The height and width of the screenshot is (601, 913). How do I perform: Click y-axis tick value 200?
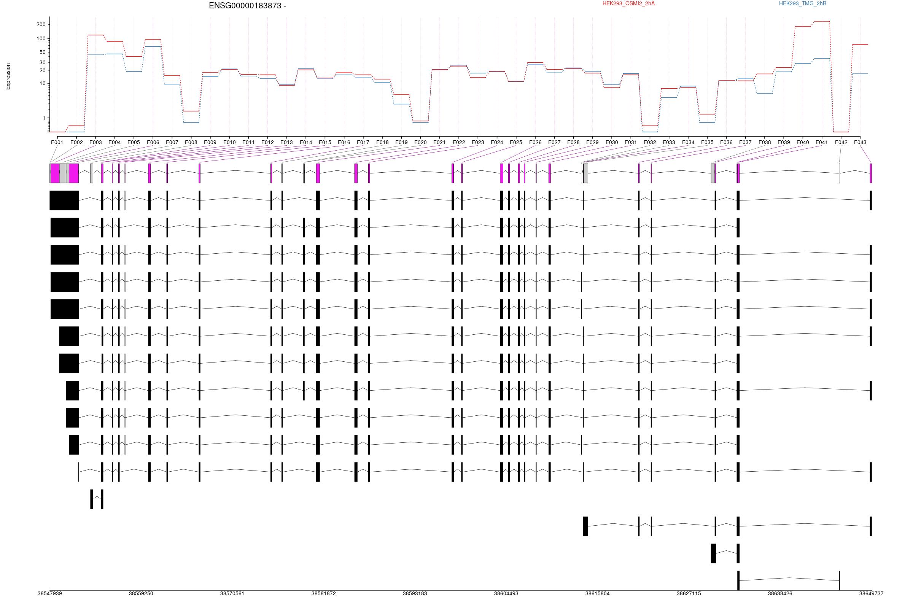pos(41,25)
